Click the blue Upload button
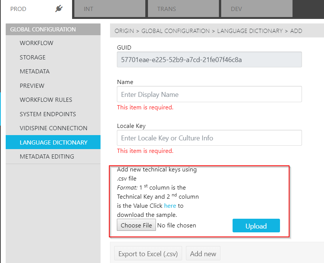The height and width of the screenshot is (263, 324). pyautogui.click(x=256, y=226)
